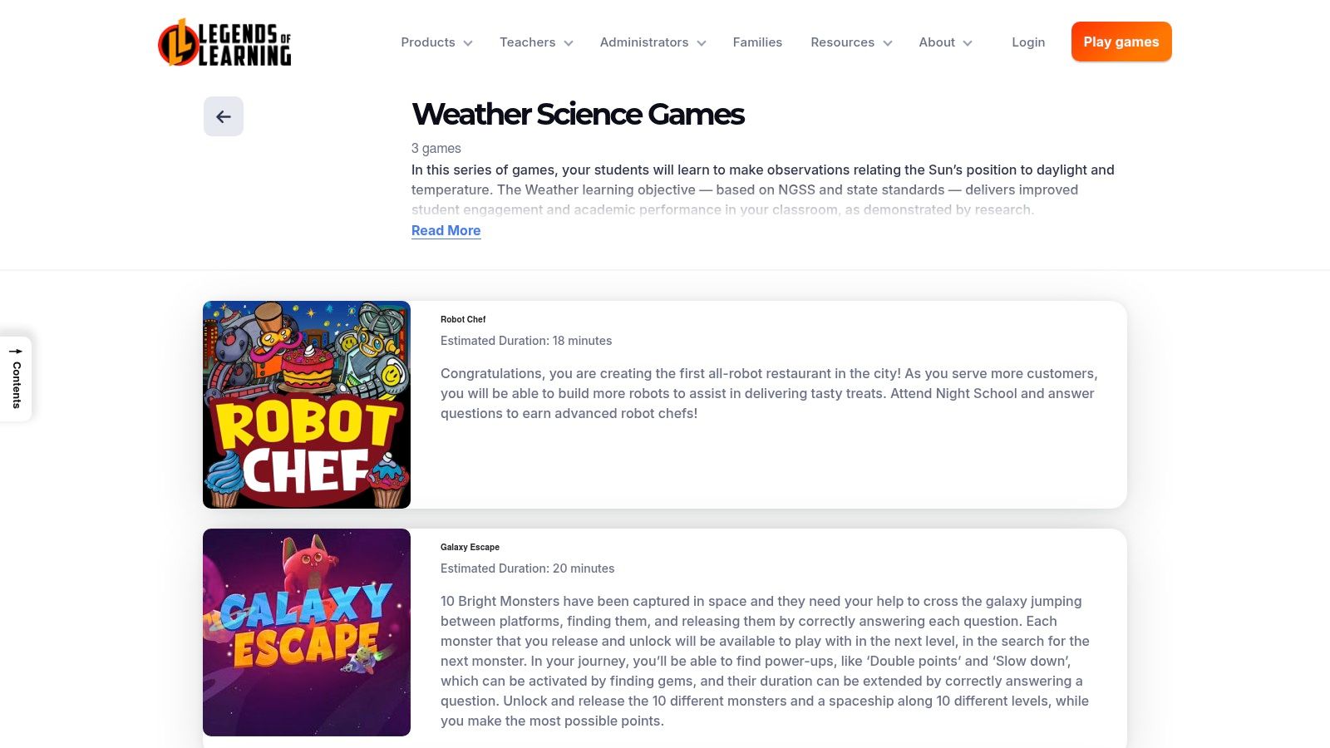This screenshot has width=1330, height=748.
Task: Expand the About dropdown
Action: (944, 42)
